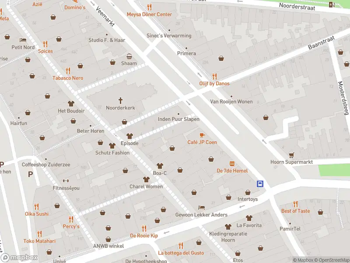Select the Intertoys shop bag icon

pos(248,192)
